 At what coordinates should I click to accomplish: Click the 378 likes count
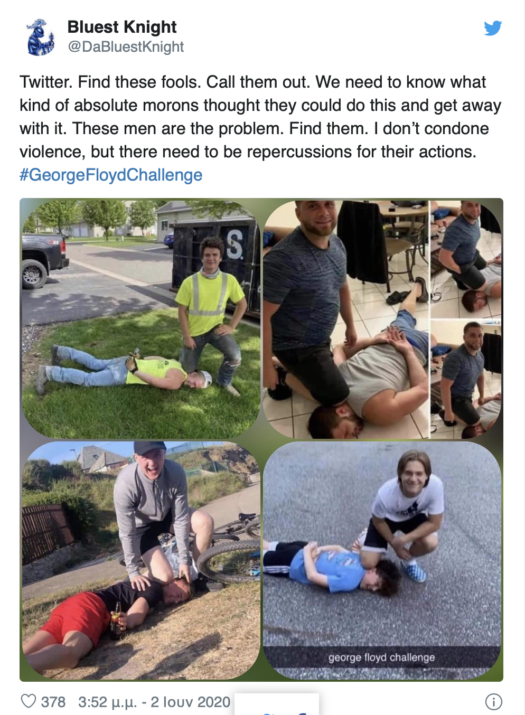(53, 702)
